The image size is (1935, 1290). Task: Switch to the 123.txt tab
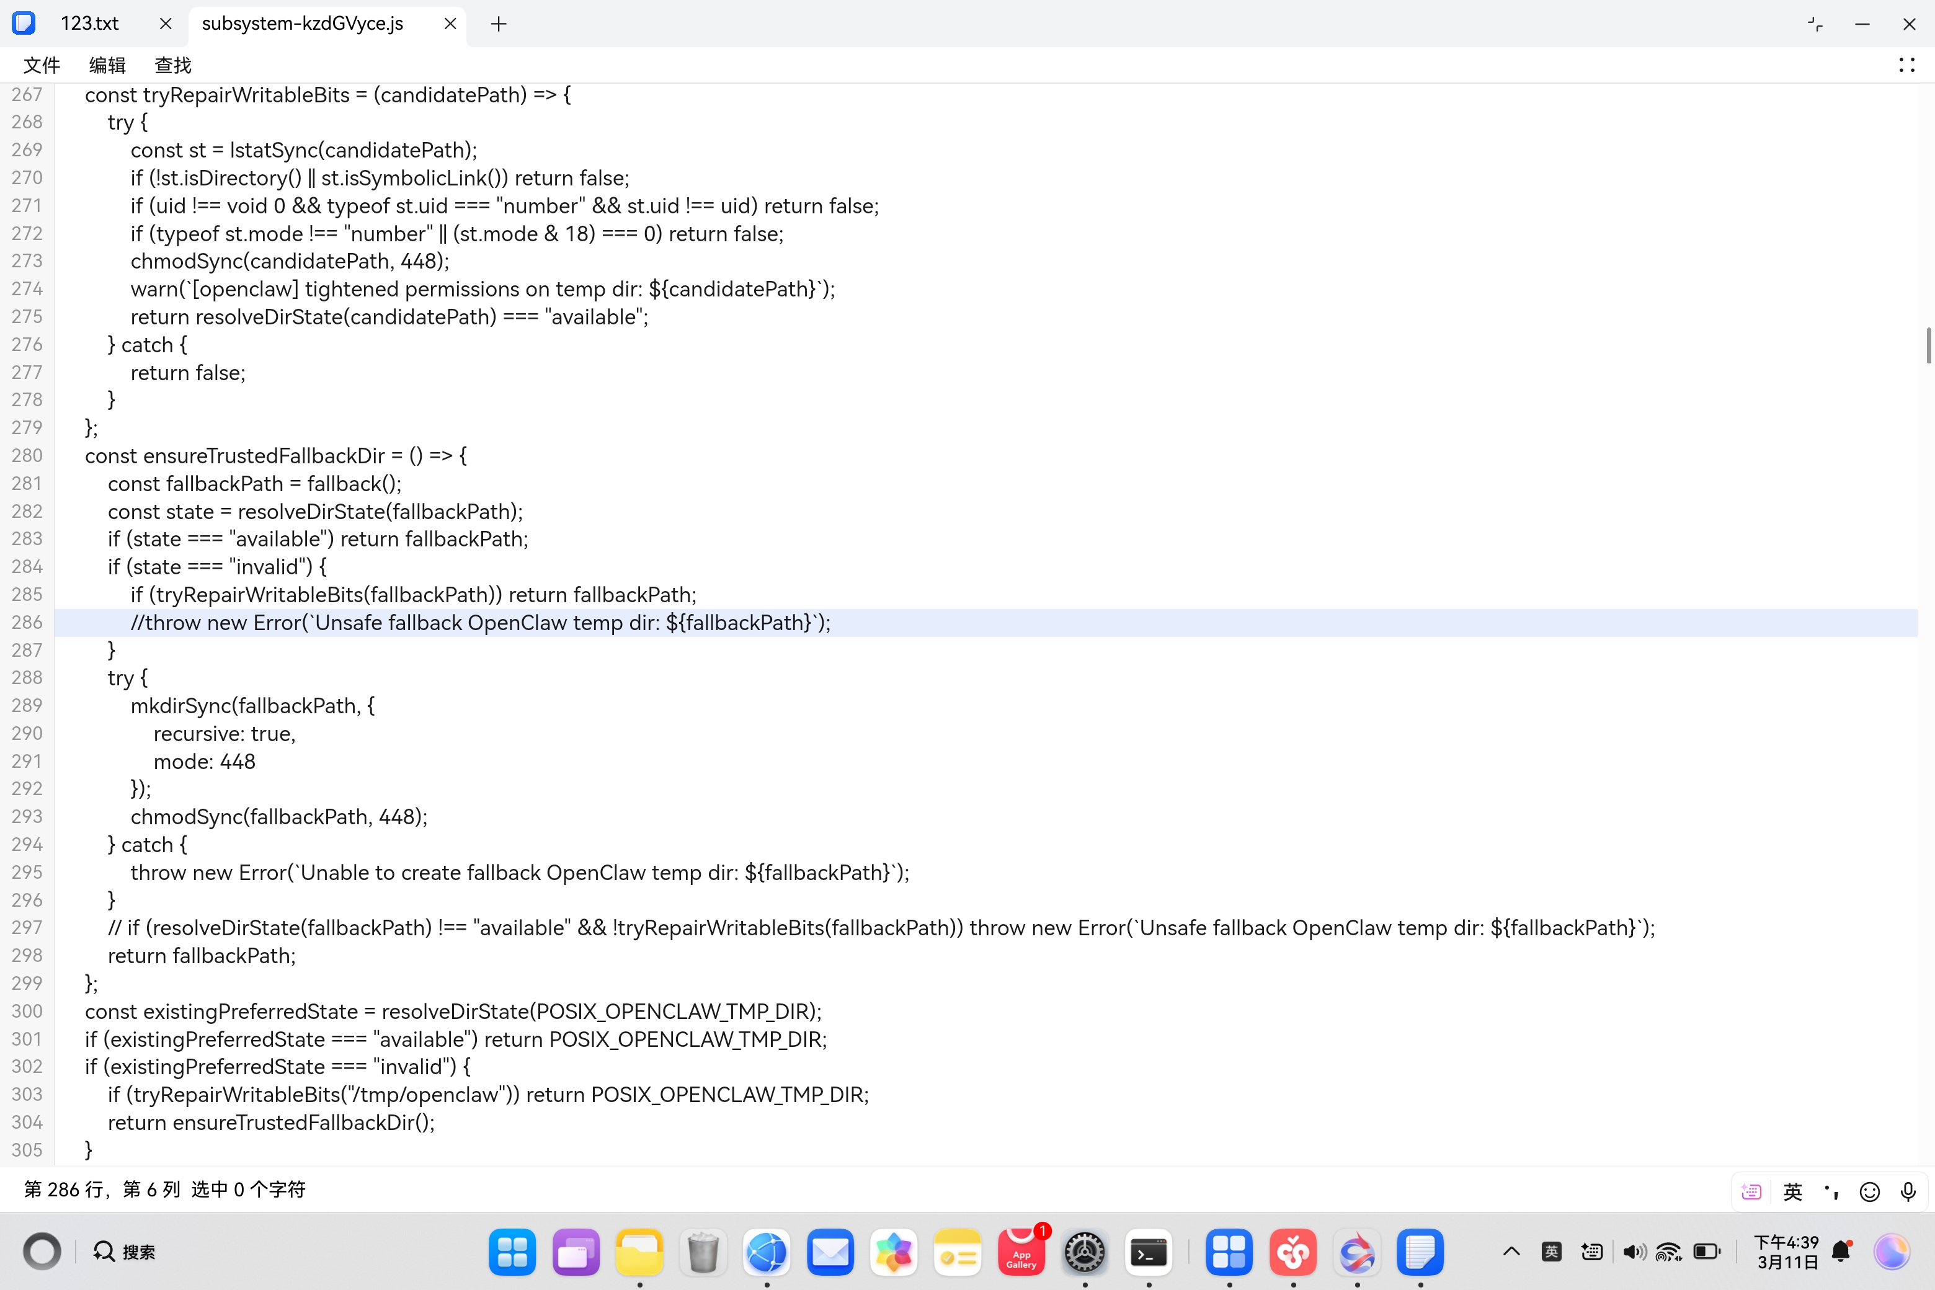pyautogui.click(x=90, y=24)
